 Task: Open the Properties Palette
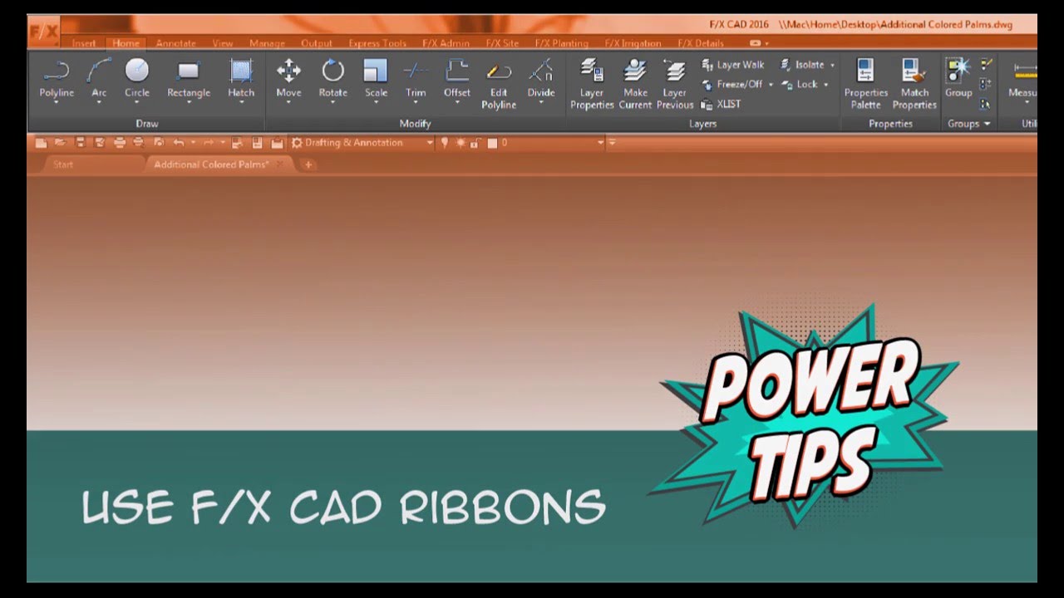pyautogui.click(x=866, y=84)
